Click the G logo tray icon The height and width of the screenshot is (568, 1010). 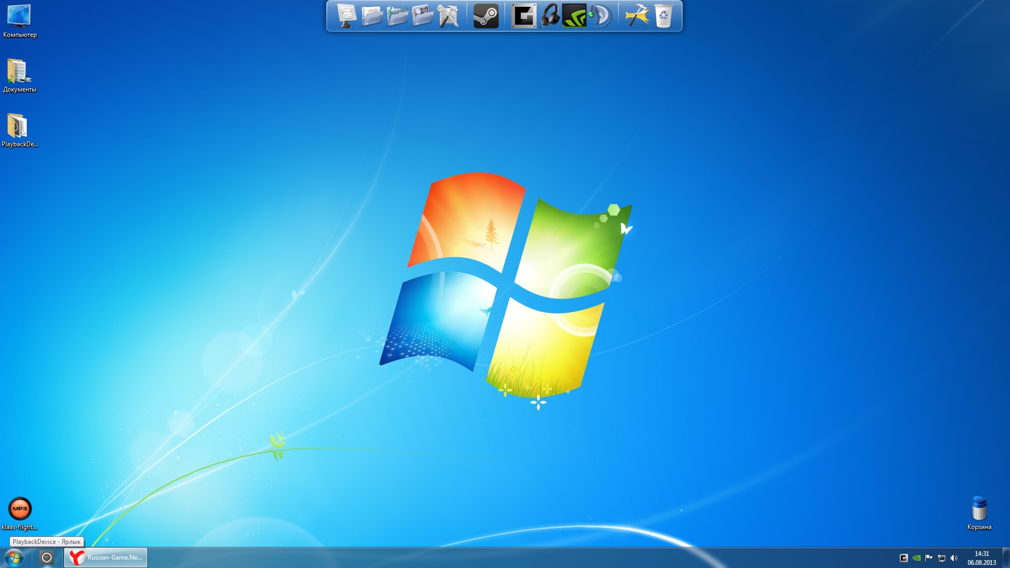point(904,558)
